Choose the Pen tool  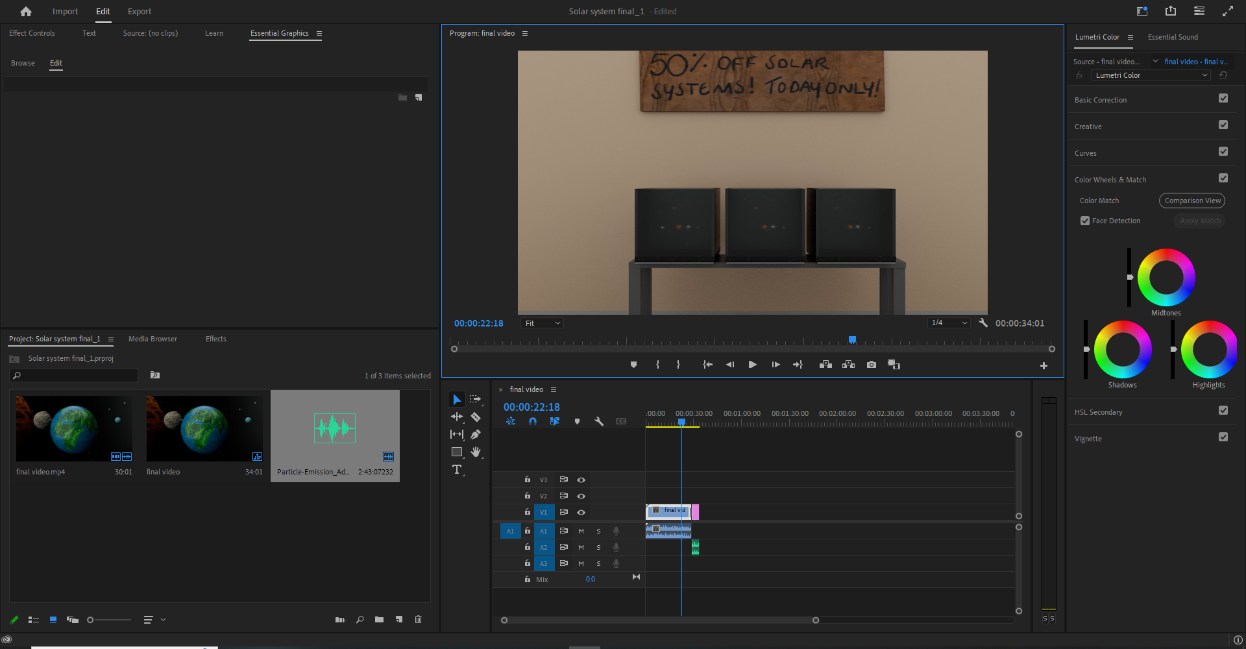pyautogui.click(x=476, y=434)
